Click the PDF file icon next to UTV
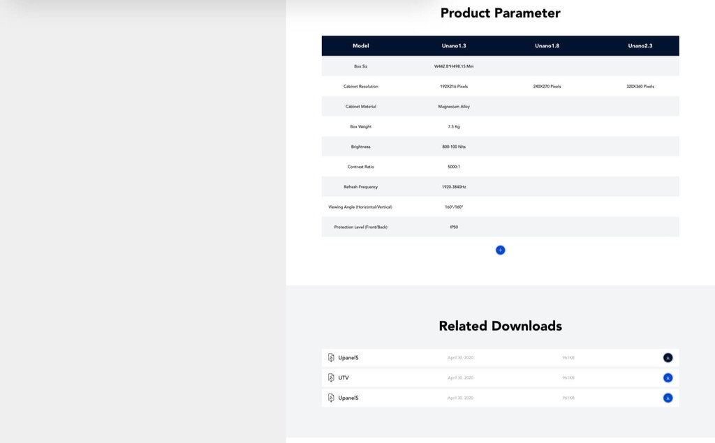 331,378
